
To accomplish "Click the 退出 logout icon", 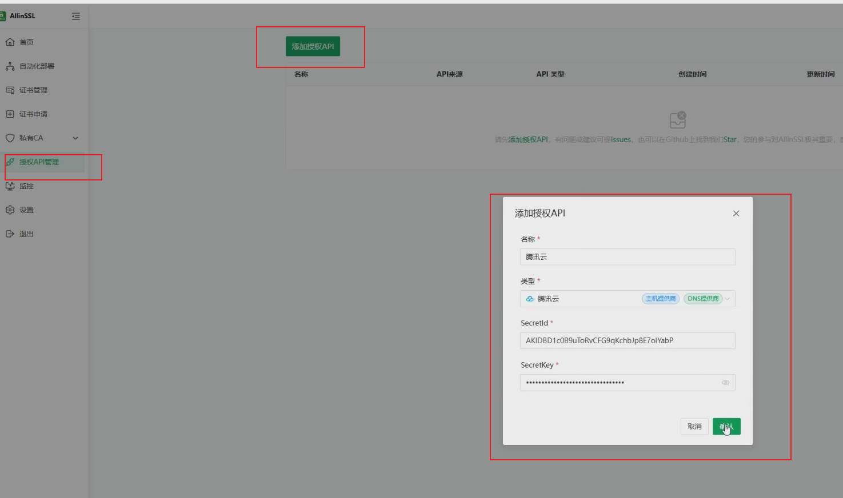I will 10,234.
